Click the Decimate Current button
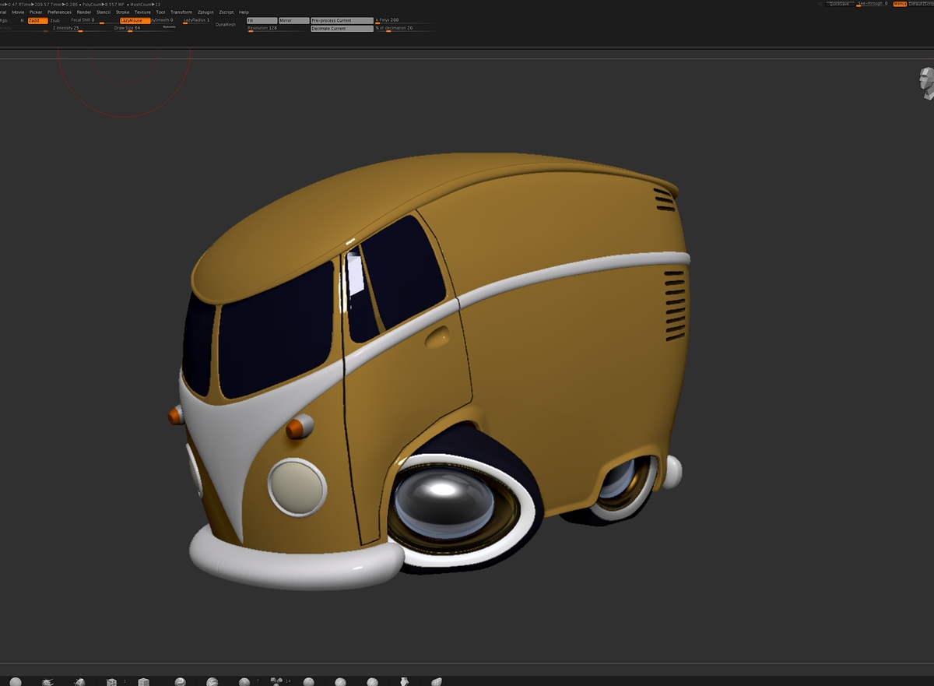 point(342,28)
